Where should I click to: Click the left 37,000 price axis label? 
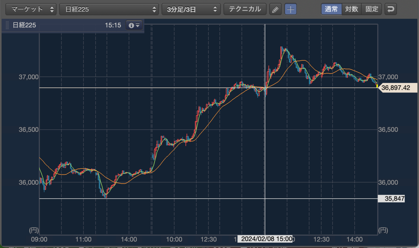click(x=28, y=77)
